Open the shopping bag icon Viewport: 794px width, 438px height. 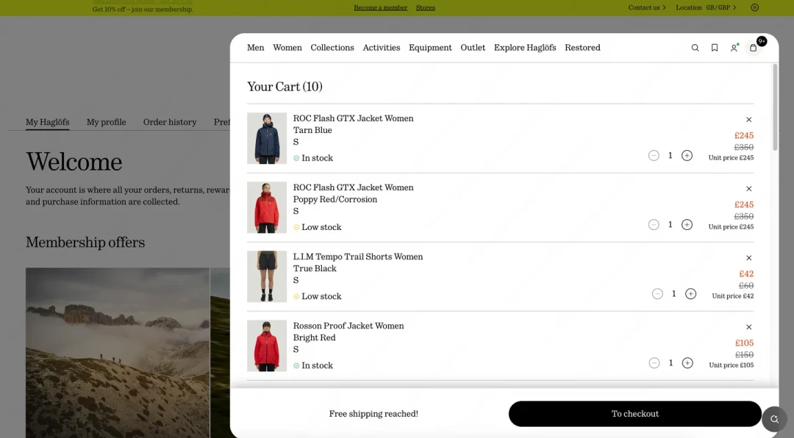click(754, 48)
